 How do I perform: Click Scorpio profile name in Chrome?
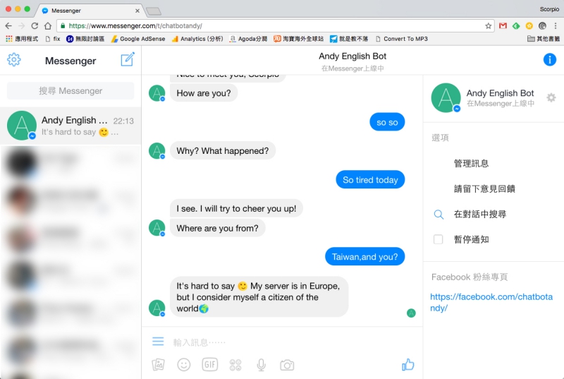point(549,9)
